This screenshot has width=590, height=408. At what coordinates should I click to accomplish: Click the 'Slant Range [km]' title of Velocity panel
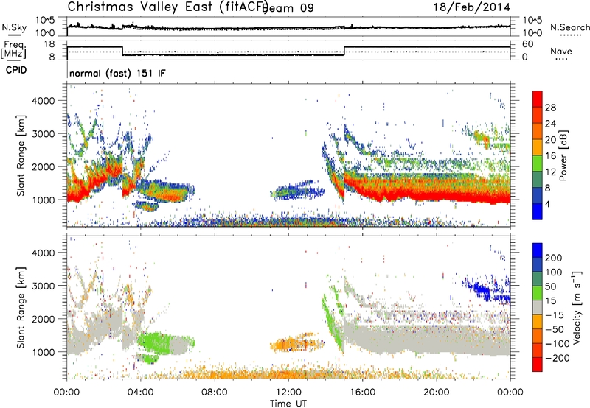coord(21,308)
